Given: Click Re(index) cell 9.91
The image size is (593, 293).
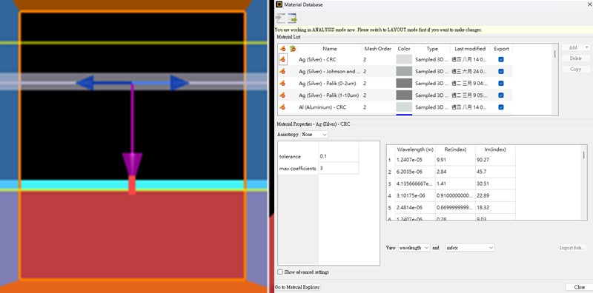Looking at the screenshot, I should point(455,160).
